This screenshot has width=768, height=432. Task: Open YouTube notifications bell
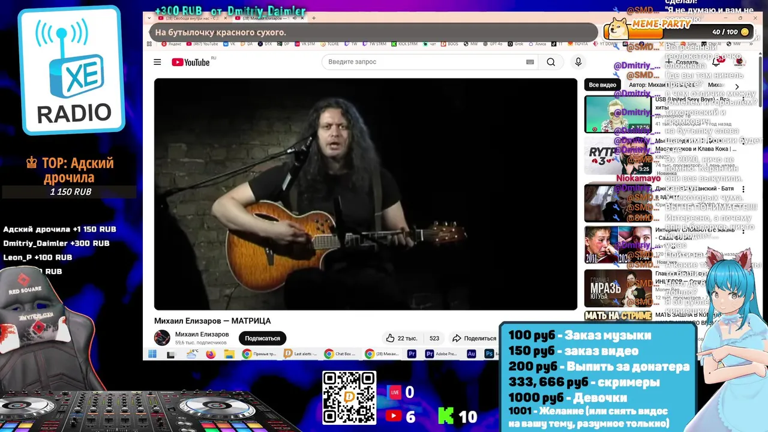pyautogui.click(x=716, y=62)
